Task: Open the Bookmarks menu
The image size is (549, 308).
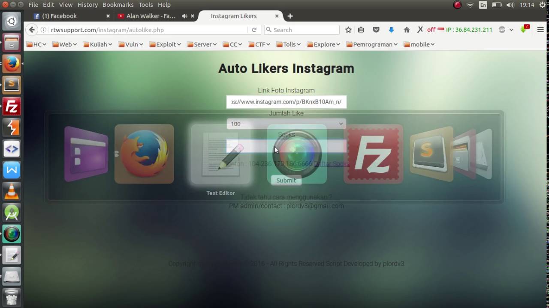Action: (118, 5)
